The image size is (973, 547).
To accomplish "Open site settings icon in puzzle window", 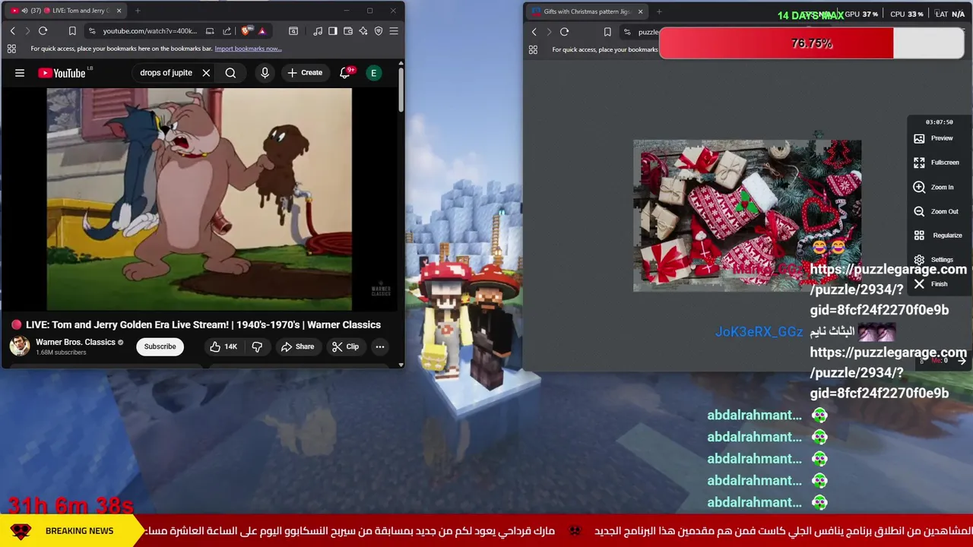I will point(626,32).
